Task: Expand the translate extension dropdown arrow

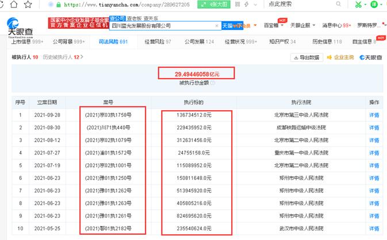Action: click(382, 5)
